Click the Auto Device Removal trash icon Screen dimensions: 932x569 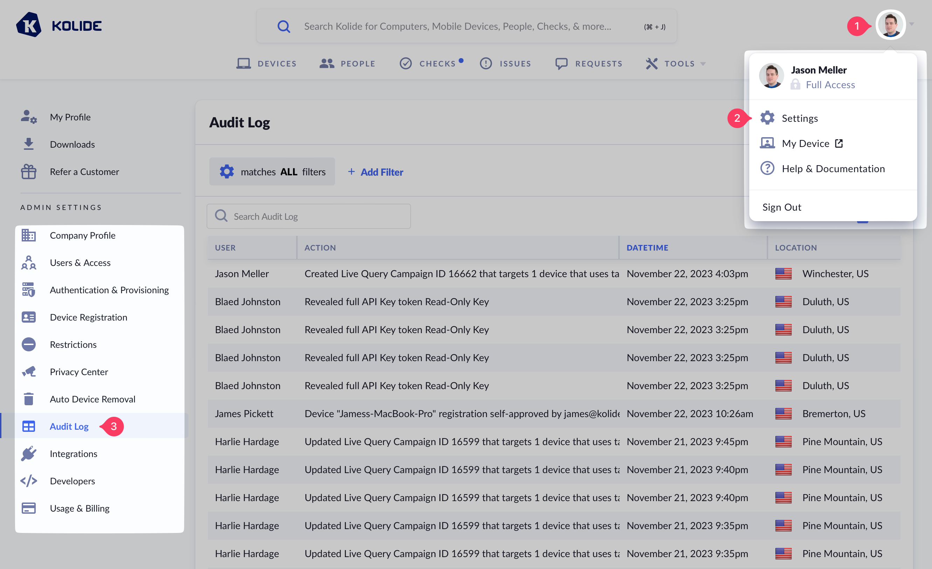[x=29, y=399]
